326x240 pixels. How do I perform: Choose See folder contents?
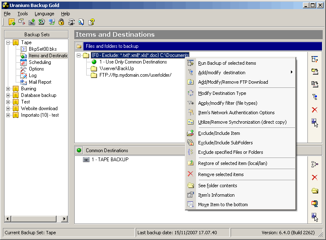(x=241, y=186)
